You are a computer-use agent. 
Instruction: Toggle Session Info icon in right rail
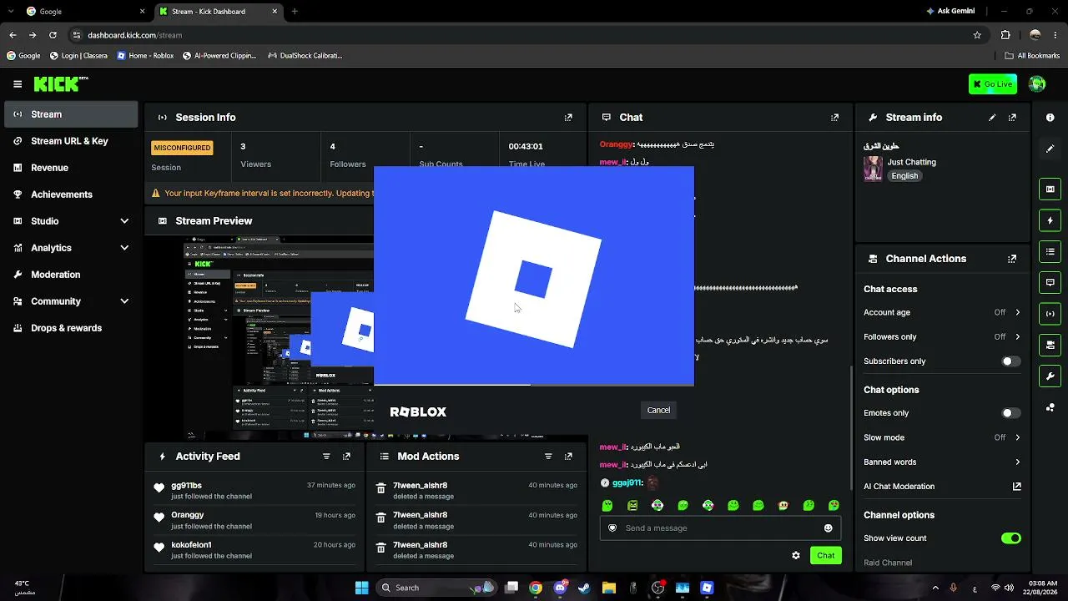point(1050,314)
